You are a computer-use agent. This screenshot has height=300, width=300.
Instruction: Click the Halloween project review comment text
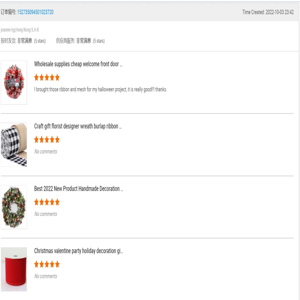coord(100,90)
